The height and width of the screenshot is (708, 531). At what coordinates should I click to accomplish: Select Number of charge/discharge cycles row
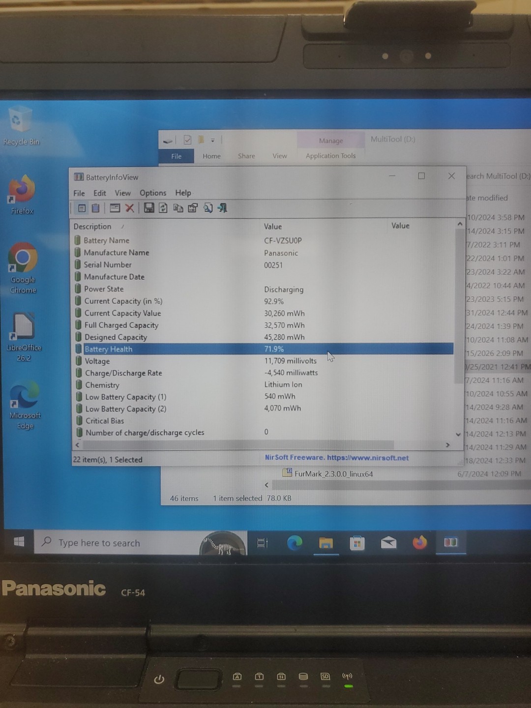263,433
